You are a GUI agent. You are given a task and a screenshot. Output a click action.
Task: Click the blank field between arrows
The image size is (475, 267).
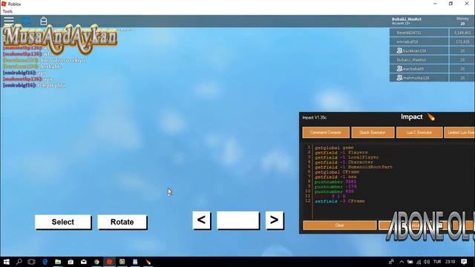(238, 220)
